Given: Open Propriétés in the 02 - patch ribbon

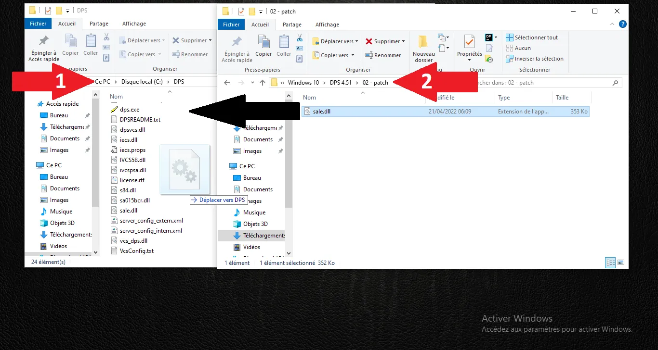Looking at the screenshot, I should click(x=469, y=47).
